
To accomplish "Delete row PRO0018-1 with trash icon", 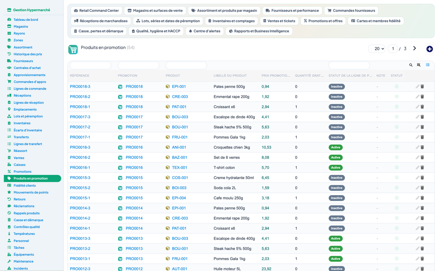I will coord(422,107).
